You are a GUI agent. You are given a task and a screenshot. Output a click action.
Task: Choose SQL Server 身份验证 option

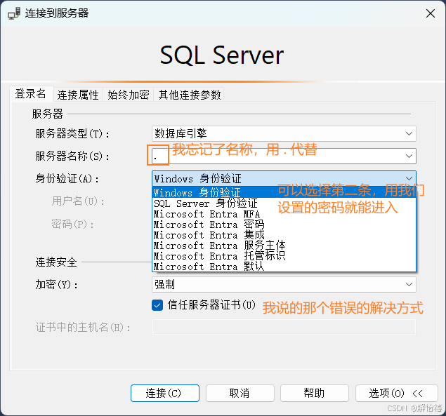click(284, 203)
